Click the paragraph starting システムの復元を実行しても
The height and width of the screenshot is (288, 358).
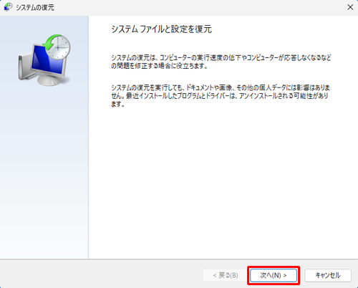pyautogui.click(x=221, y=96)
